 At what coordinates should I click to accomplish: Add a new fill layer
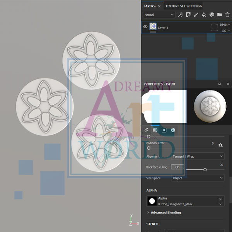click(x=204, y=15)
